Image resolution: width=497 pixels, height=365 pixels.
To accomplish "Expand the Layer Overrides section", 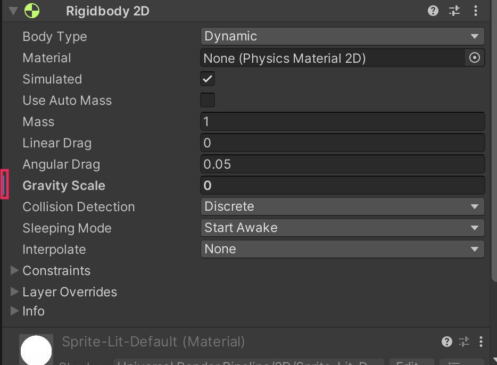I will [14, 292].
